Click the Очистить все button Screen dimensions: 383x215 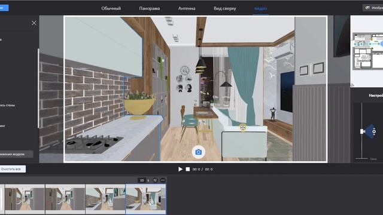[x=12, y=169]
